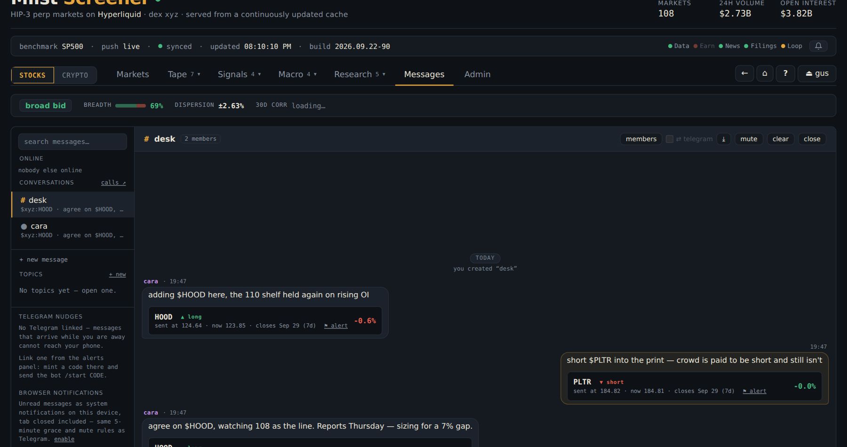The width and height of the screenshot is (847, 447).
Task: Click the download arrow icon in desk header
Action: (724, 139)
